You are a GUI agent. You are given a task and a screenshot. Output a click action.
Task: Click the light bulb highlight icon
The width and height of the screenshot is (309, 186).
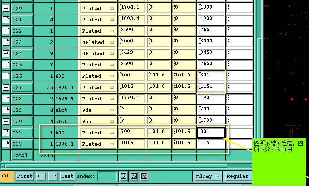click(x=124, y=176)
